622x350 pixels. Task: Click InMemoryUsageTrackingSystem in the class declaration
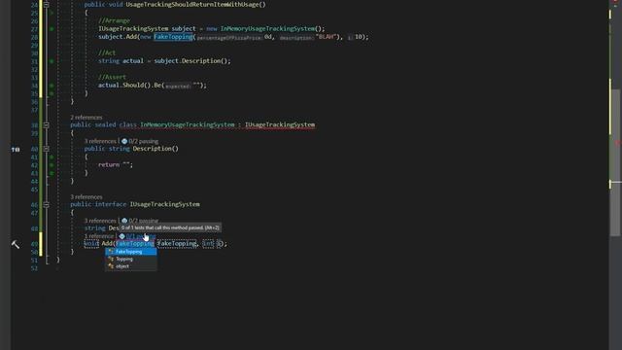pos(188,125)
